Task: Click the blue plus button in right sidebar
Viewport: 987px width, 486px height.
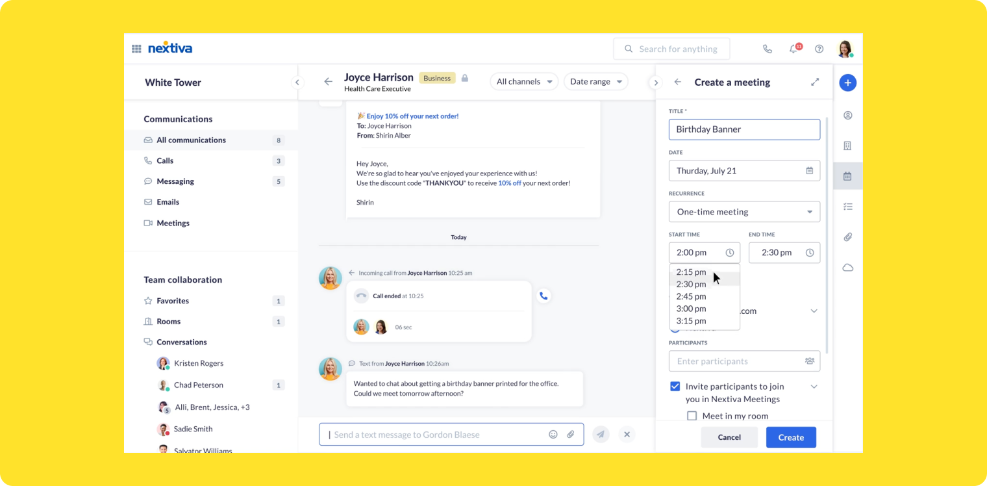Action: click(x=847, y=83)
